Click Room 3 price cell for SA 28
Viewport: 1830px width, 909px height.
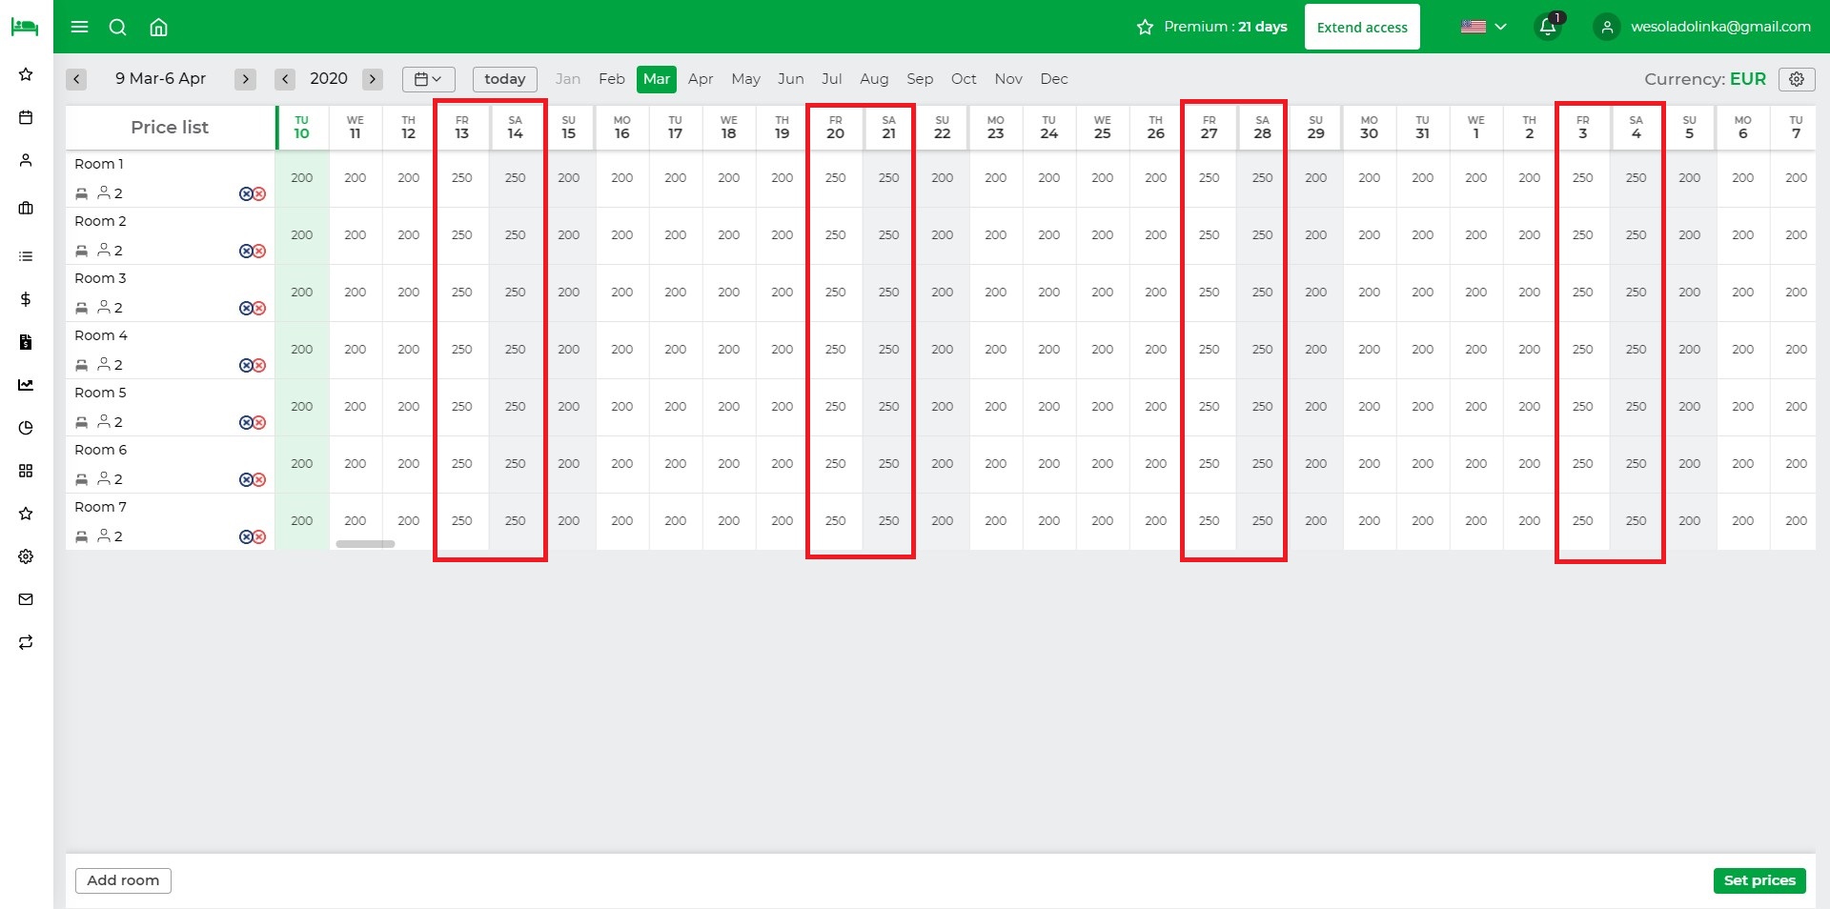click(1263, 293)
